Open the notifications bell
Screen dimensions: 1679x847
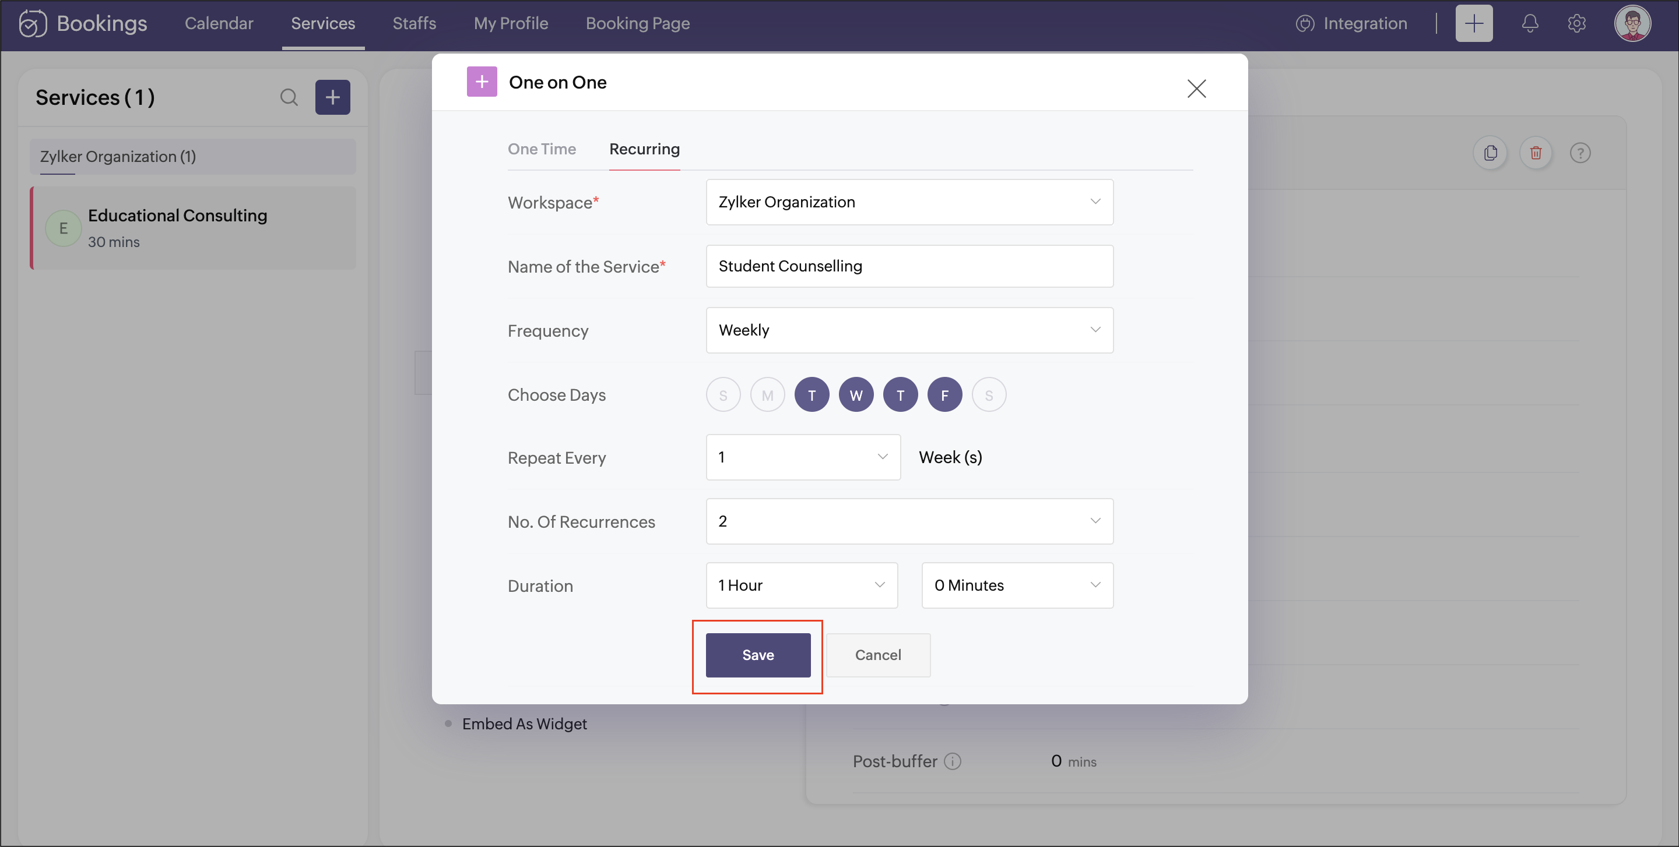[x=1530, y=23]
